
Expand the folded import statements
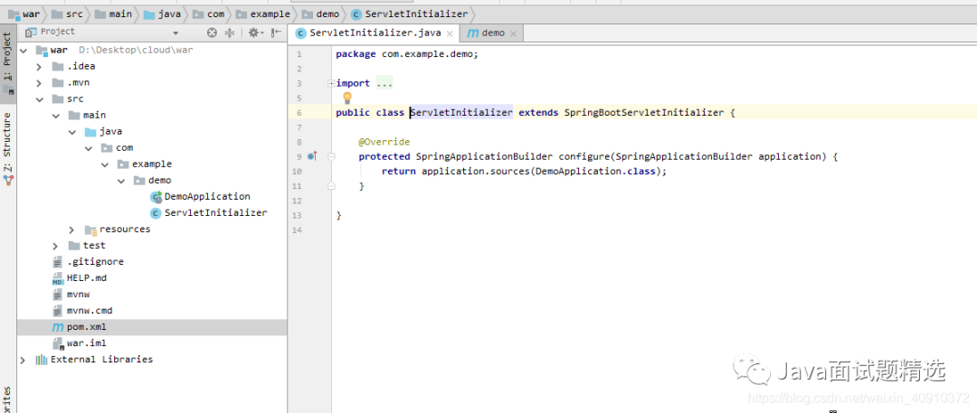pos(331,83)
